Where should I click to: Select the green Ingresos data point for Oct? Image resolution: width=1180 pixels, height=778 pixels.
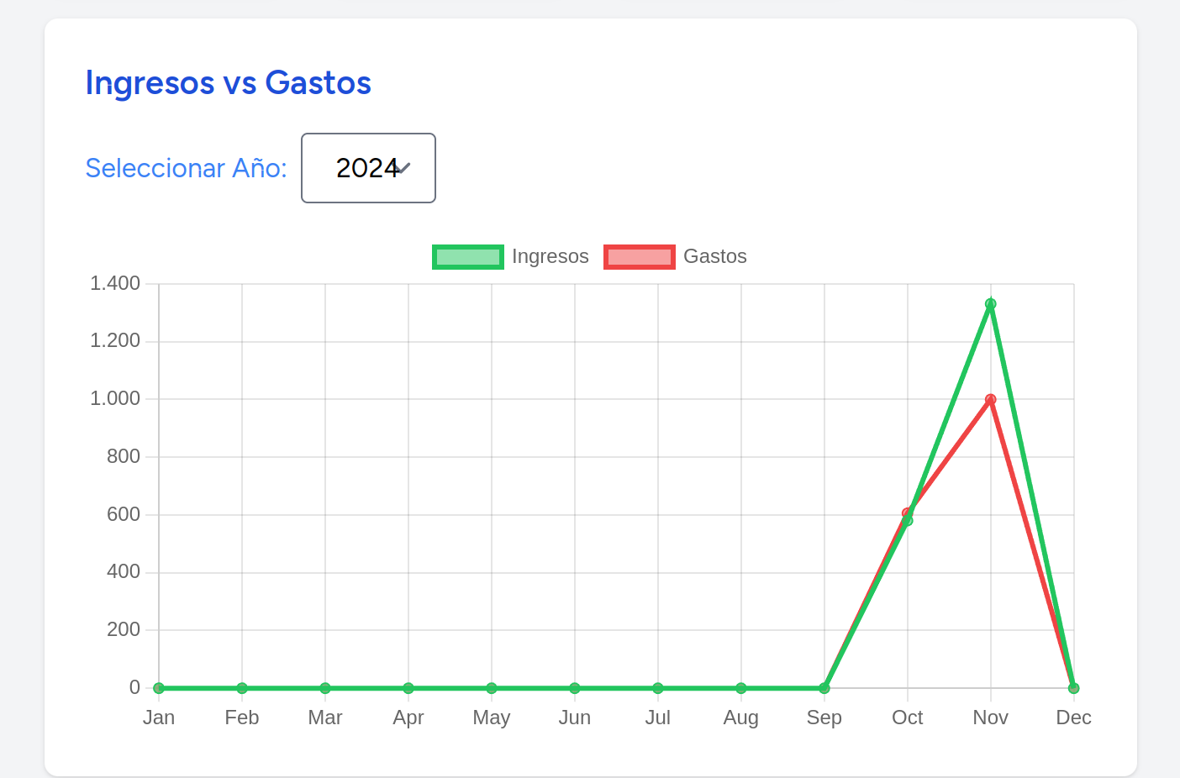pyautogui.click(x=908, y=521)
